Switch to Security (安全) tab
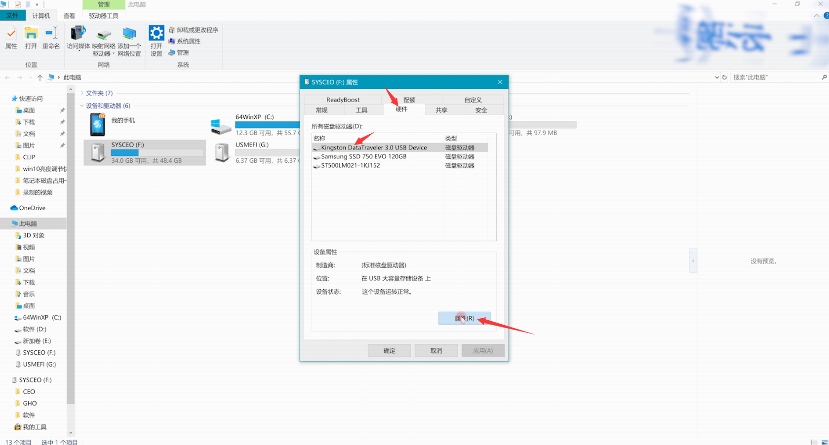This screenshot has width=829, height=445. pyautogui.click(x=481, y=110)
